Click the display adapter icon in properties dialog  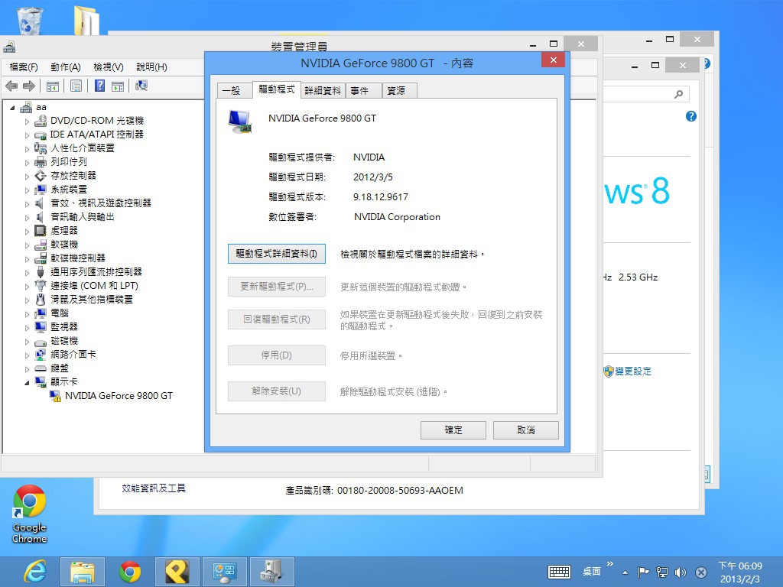240,122
